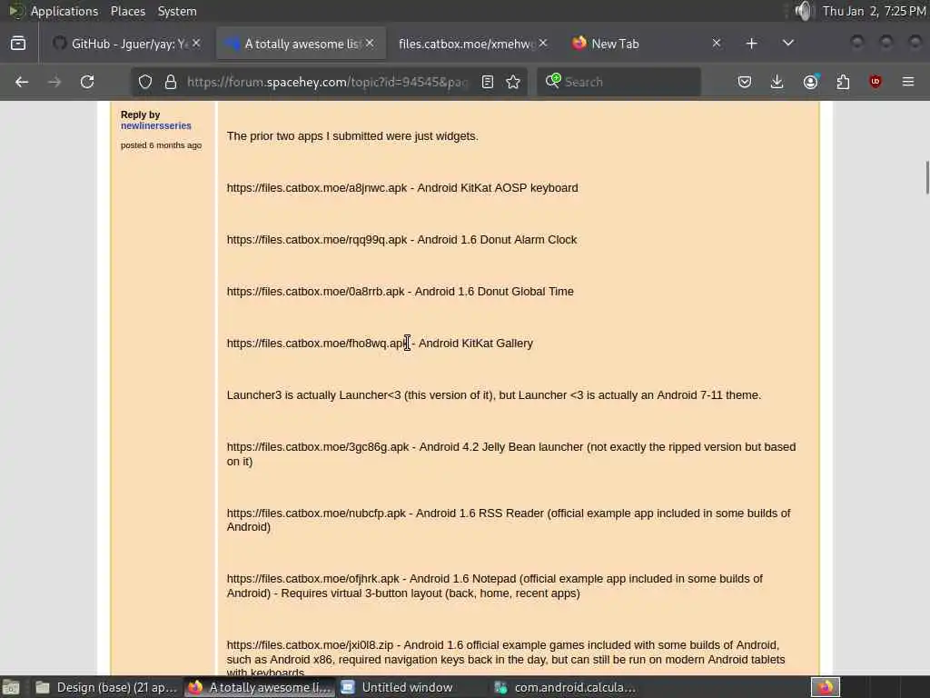930x698 pixels.
Task: Switch to com.android.calcula... taskbar entry
Action: [x=565, y=687]
